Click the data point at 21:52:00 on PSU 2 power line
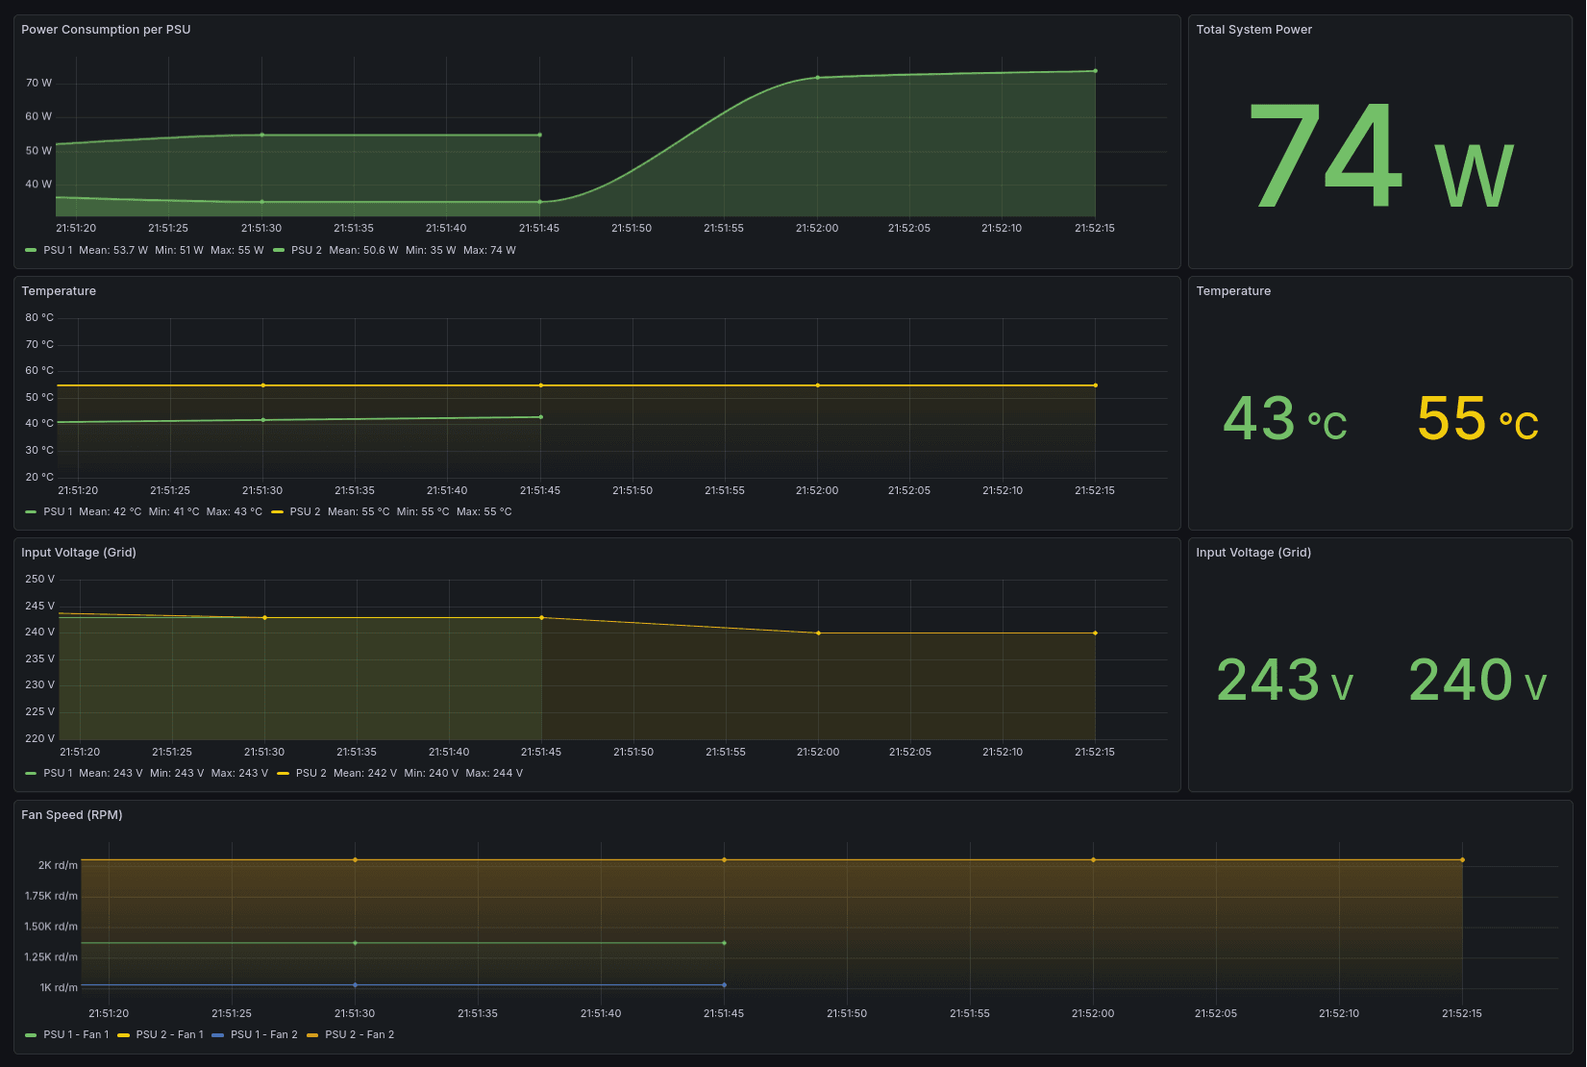Viewport: 1587px width, 1067px height. click(x=816, y=78)
